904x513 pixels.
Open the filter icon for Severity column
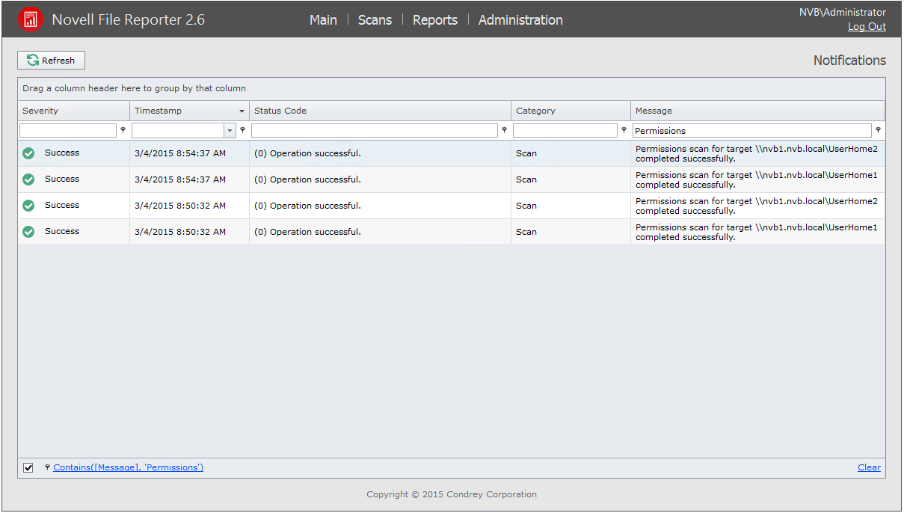[123, 130]
